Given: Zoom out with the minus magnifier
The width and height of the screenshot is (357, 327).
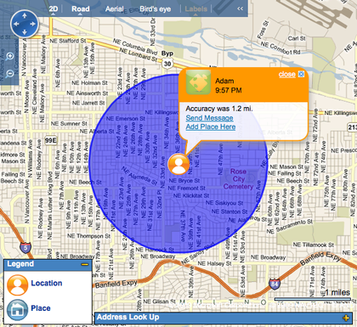Looking at the screenshot, I should click(x=9, y=74).
